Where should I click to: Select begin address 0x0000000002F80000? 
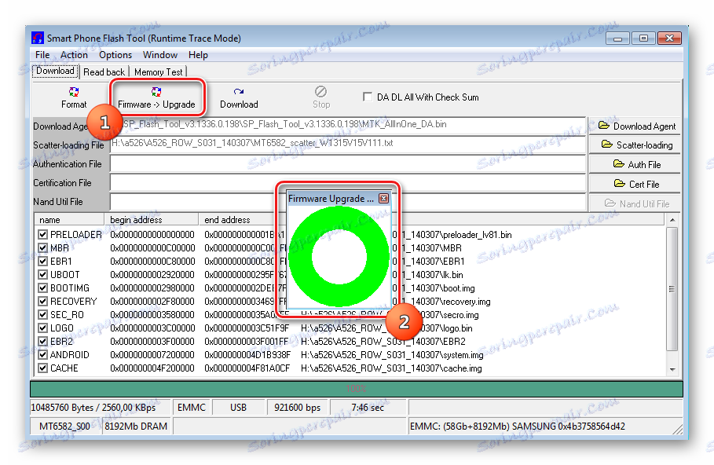(x=152, y=302)
